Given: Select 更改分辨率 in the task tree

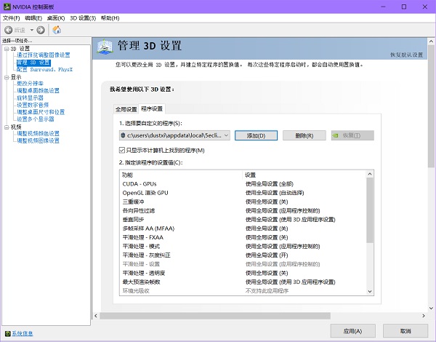Looking at the screenshot, I should (x=30, y=84).
